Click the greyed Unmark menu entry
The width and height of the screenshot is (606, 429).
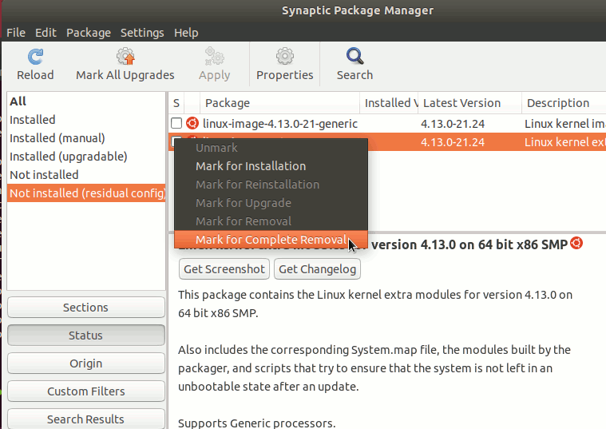pyautogui.click(x=271, y=148)
